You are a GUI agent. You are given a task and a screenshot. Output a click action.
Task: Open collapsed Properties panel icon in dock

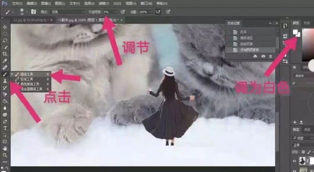click(x=285, y=36)
